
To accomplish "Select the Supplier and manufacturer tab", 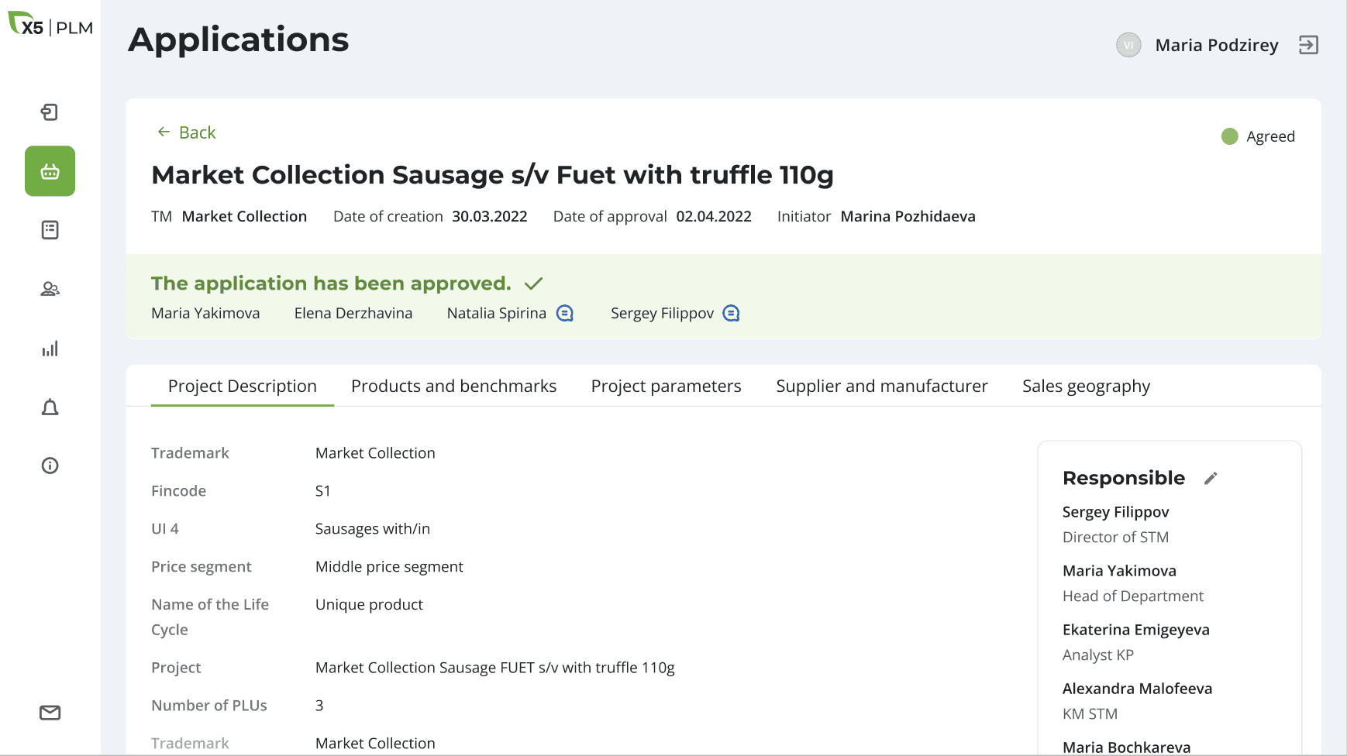I will point(881,386).
